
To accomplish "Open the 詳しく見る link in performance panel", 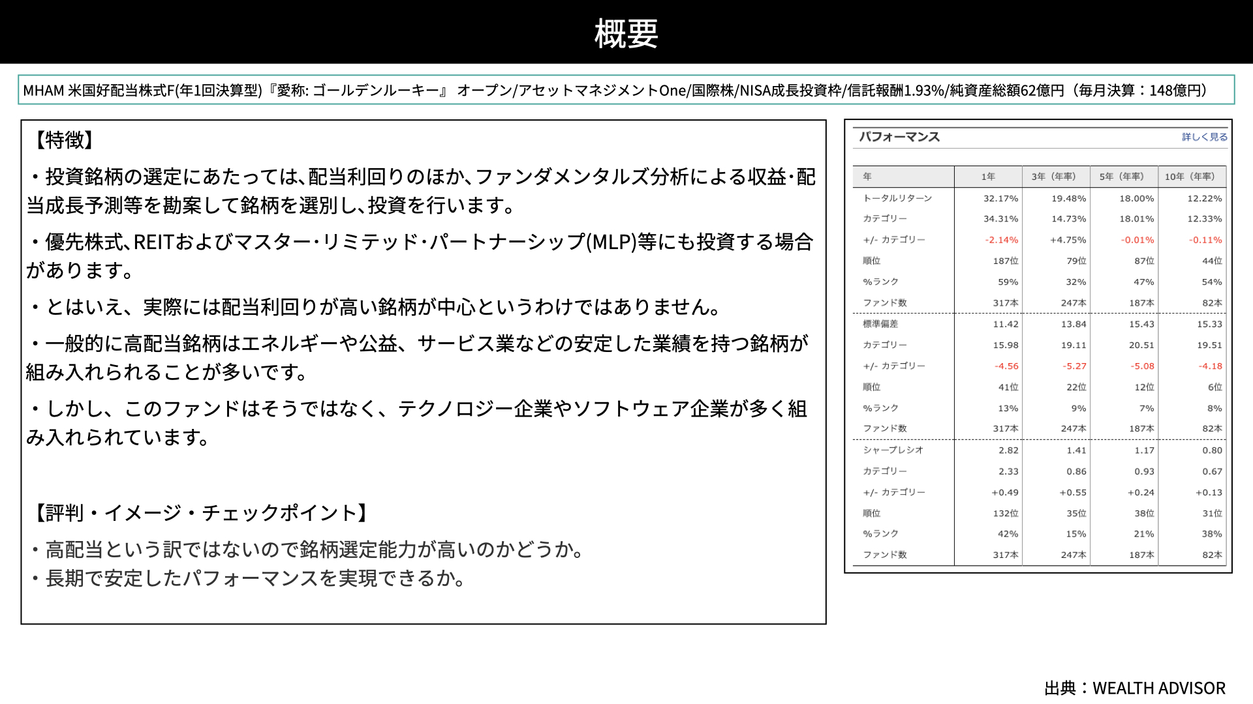I will (x=1204, y=137).
